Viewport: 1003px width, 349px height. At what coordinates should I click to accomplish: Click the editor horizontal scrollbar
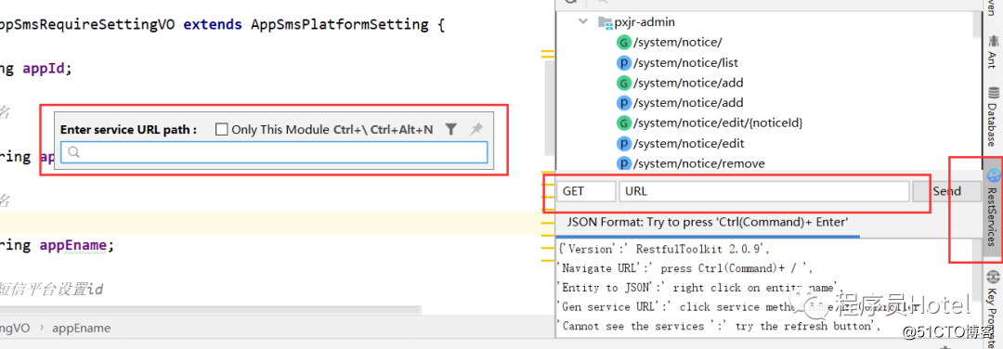click(211, 310)
